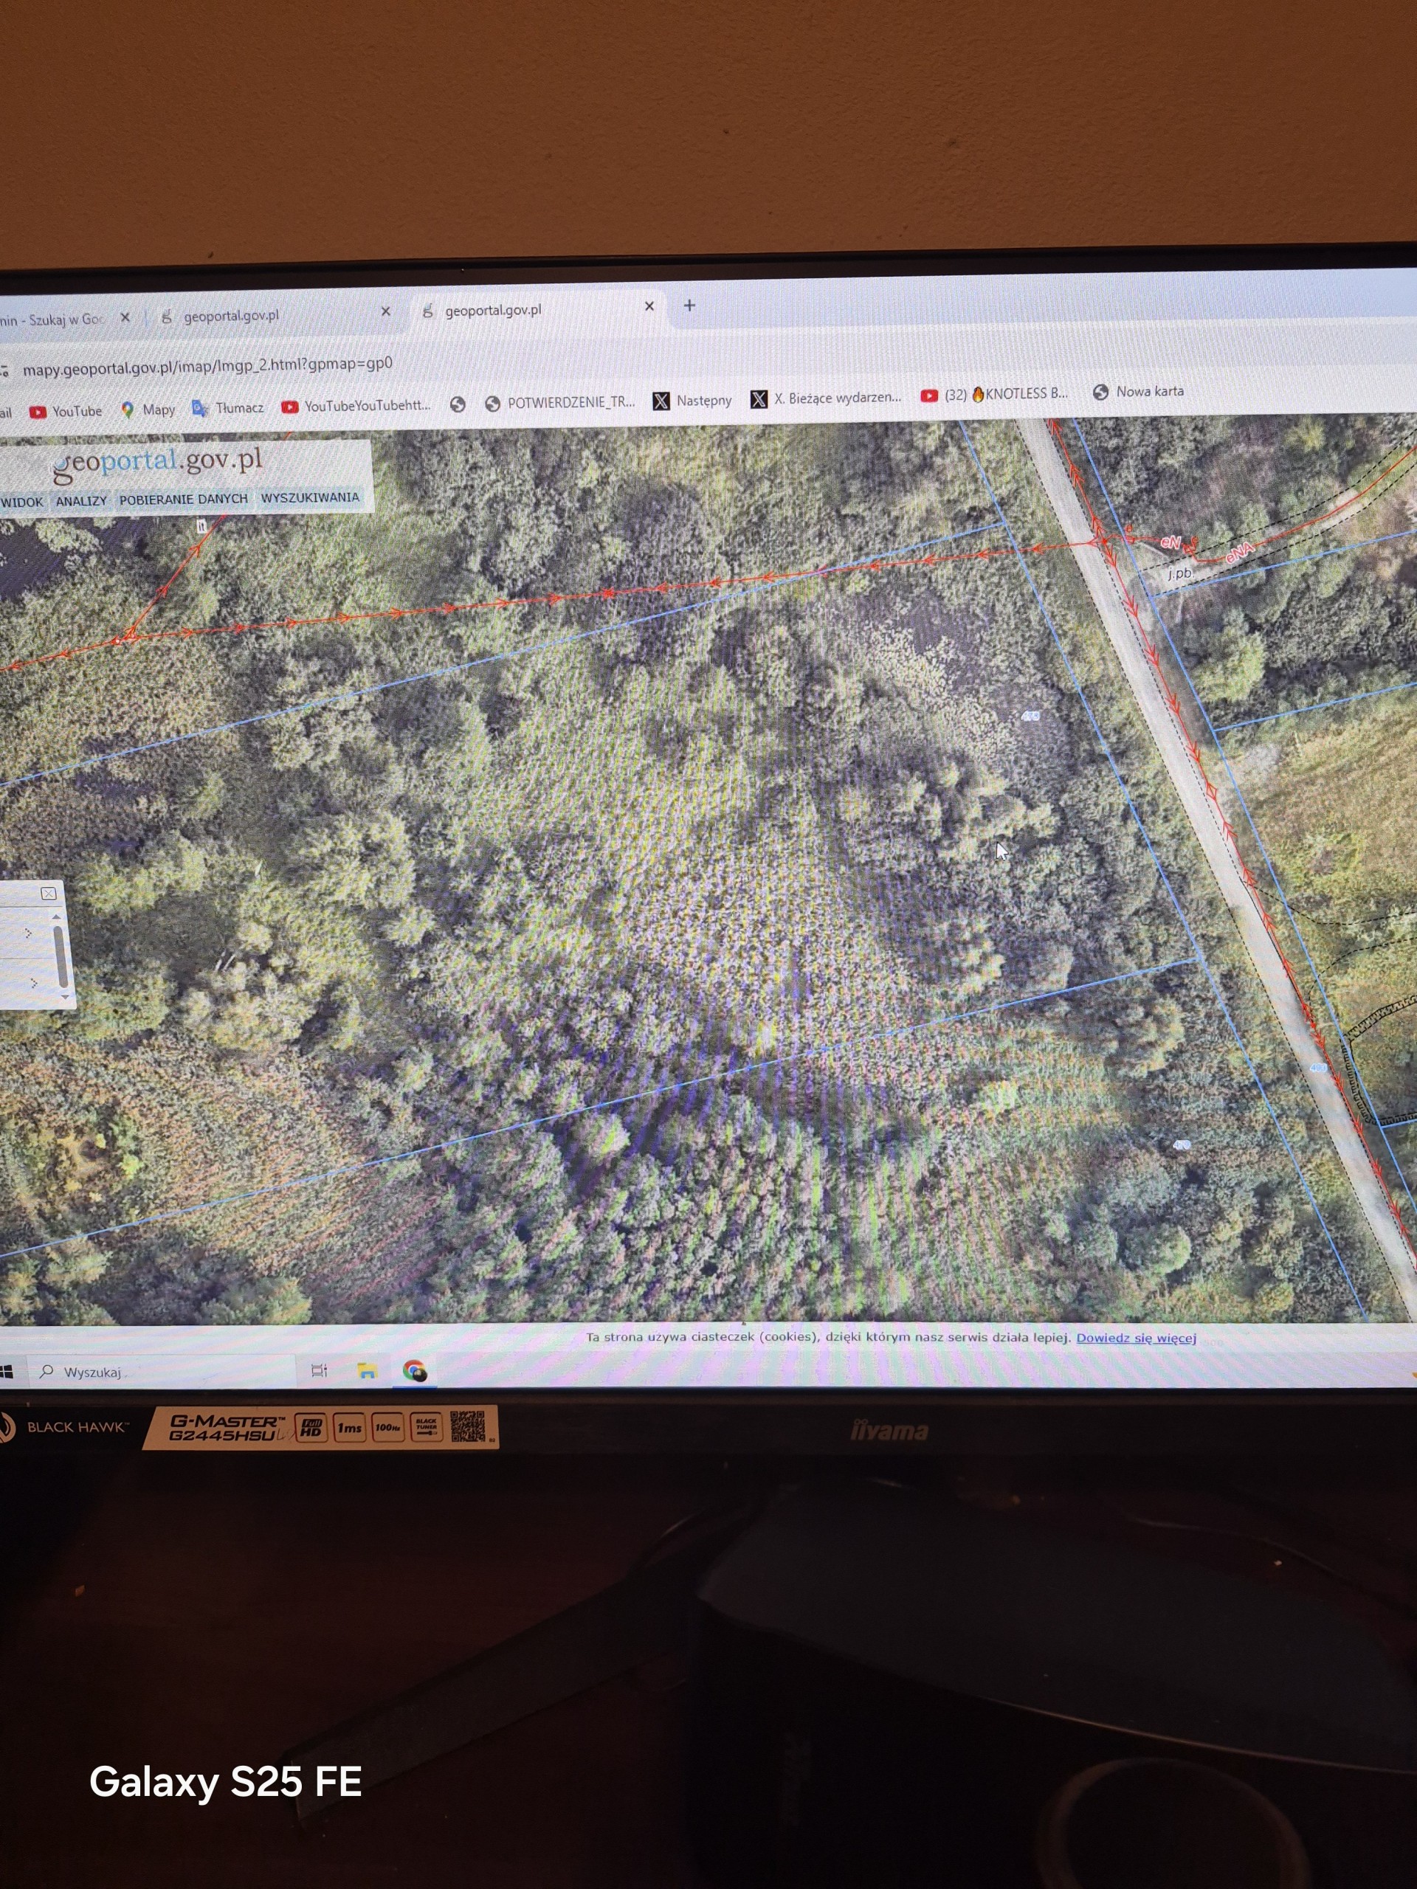Click the Dowiedz się więcej cookies link

(1135, 1337)
